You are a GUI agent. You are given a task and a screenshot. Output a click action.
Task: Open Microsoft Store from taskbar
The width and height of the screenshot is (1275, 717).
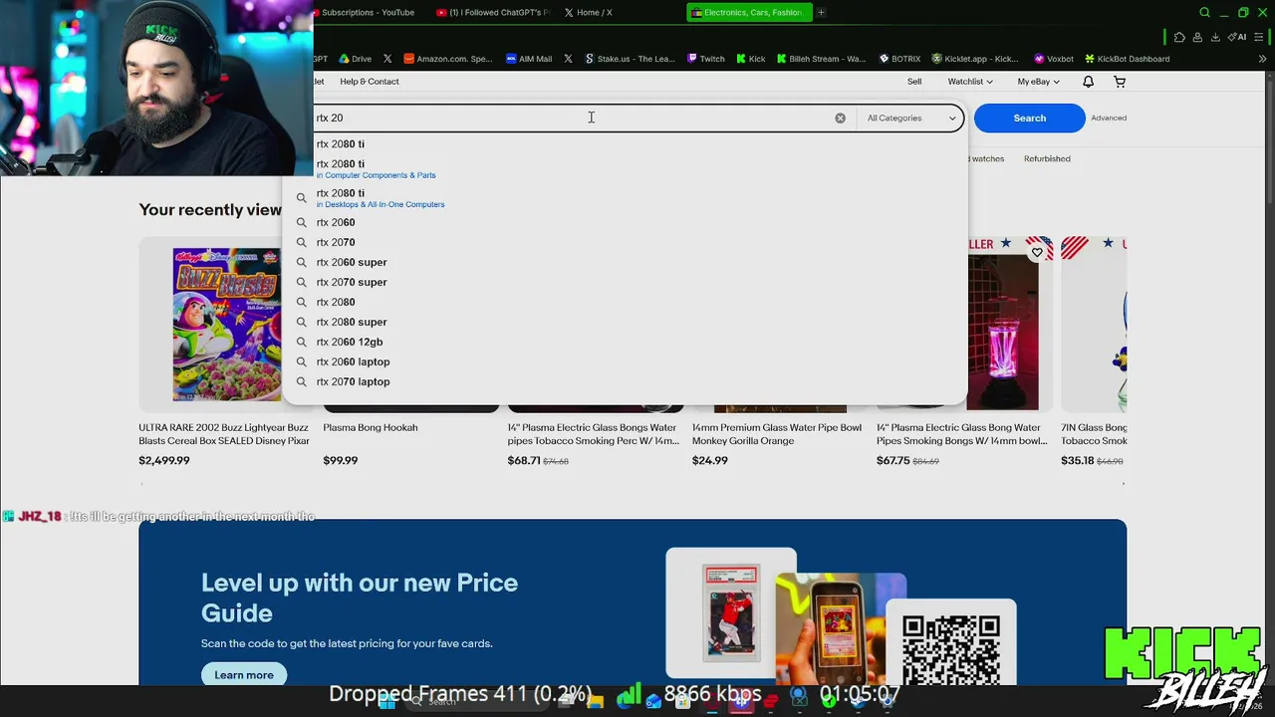[682, 701]
